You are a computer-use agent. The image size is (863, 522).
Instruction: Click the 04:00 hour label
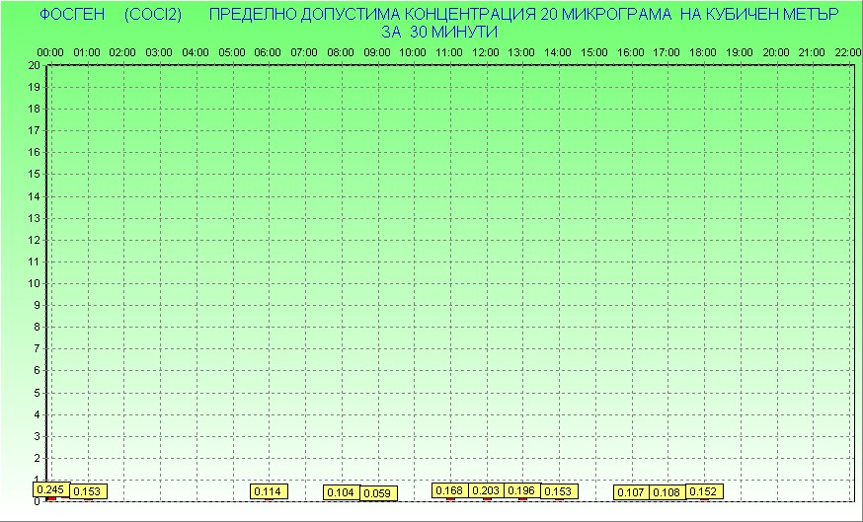pos(196,53)
